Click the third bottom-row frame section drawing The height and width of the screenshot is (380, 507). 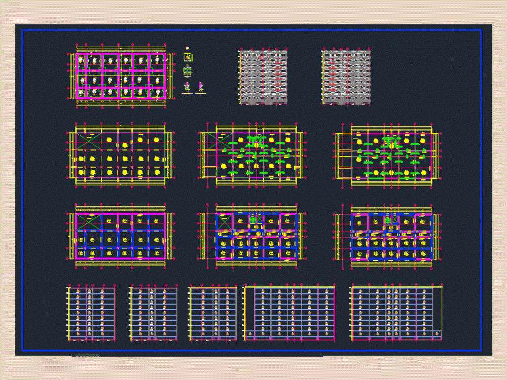[212, 313]
